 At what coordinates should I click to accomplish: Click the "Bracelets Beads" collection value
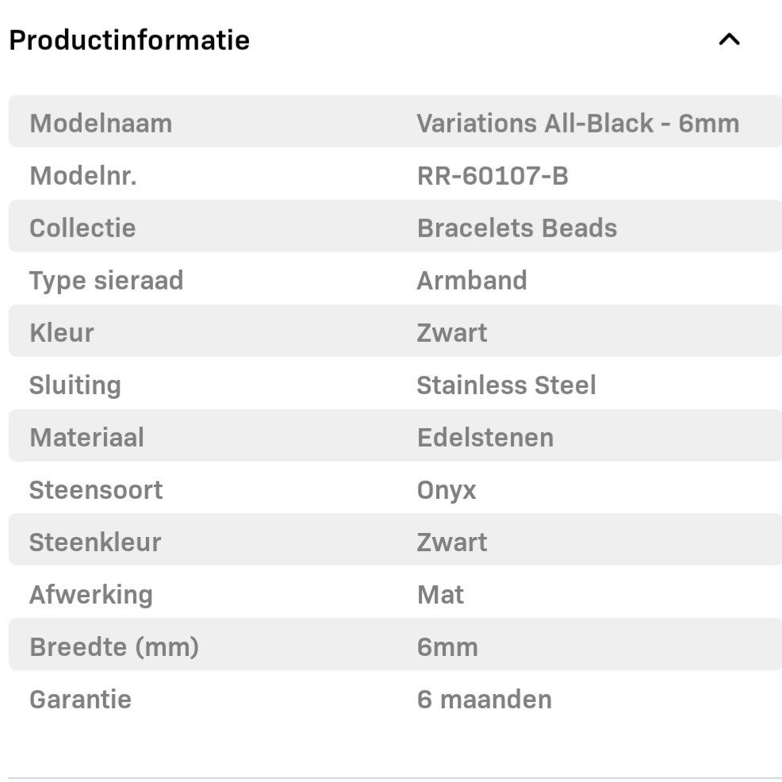[x=516, y=228]
